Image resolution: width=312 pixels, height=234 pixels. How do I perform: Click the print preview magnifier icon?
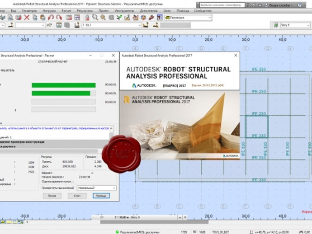10,18
